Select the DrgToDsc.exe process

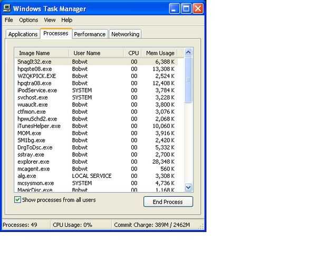click(96, 147)
